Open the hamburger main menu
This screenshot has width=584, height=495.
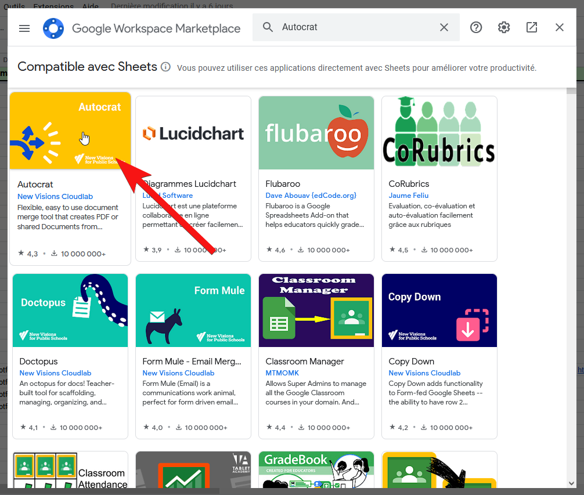point(24,28)
